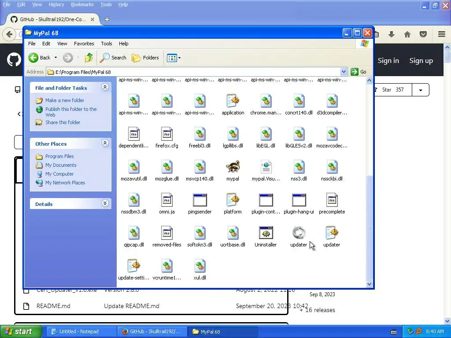Viewport: 451px width, 338px height.
Task: Click the Windows Start button
Action: coord(21,332)
